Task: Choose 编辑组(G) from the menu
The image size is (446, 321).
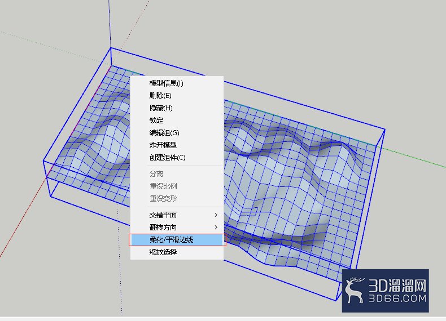Action: tap(177, 133)
